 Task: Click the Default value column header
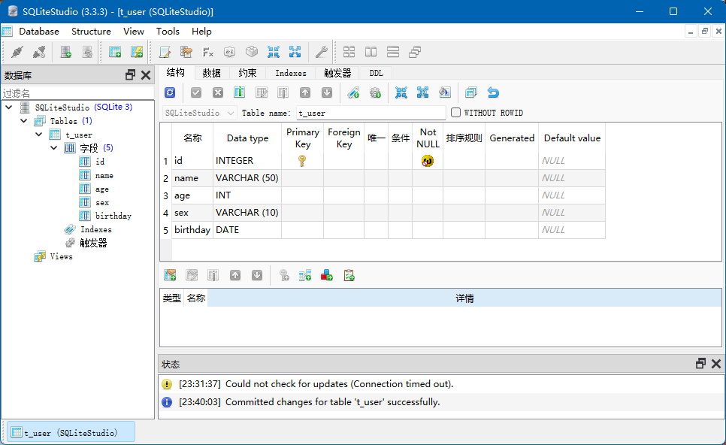pos(572,138)
